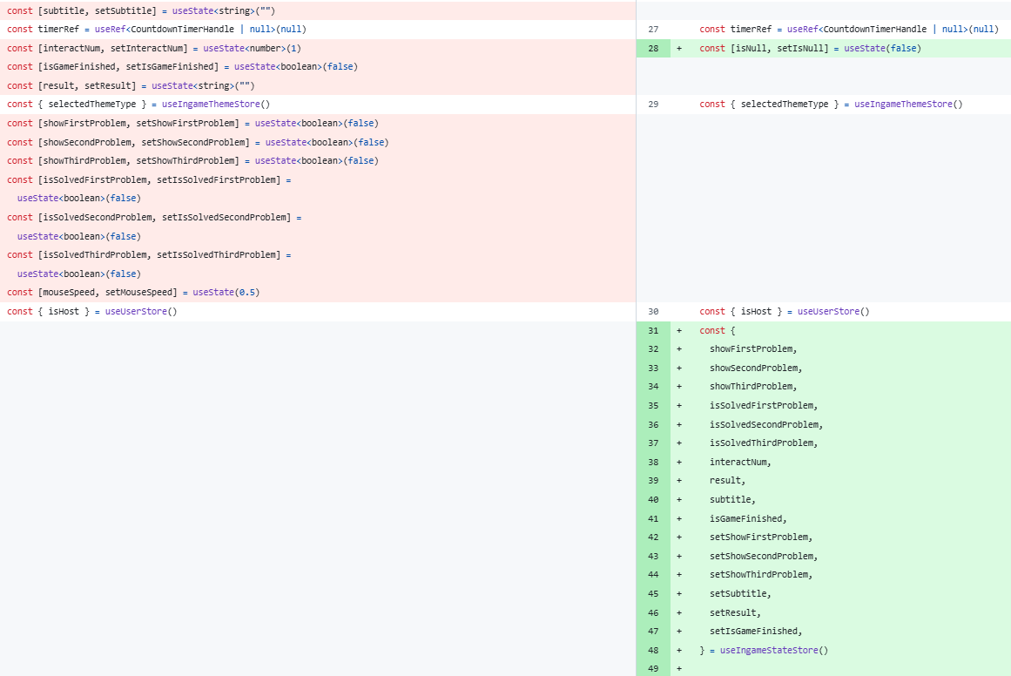Click added line isSolvedThirdProblem, on line 37
Screen dimensions: 1011x676
pos(764,443)
